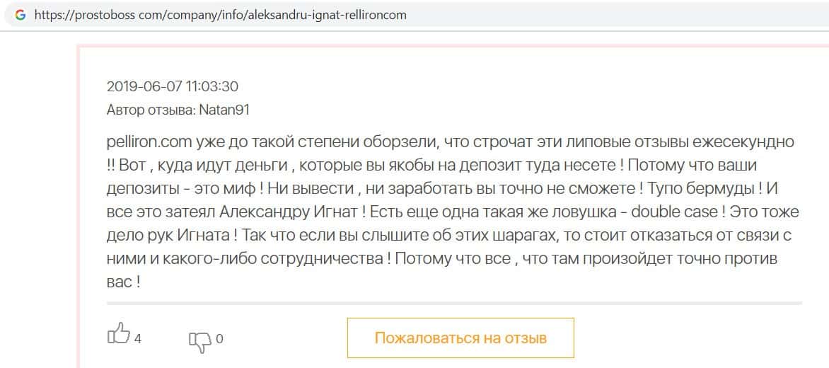Click the like count number 4
829x368 pixels.
click(x=138, y=339)
